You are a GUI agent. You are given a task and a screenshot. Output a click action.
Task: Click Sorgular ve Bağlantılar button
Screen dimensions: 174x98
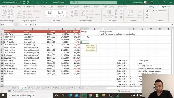pyautogui.click(x=32, y=11)
